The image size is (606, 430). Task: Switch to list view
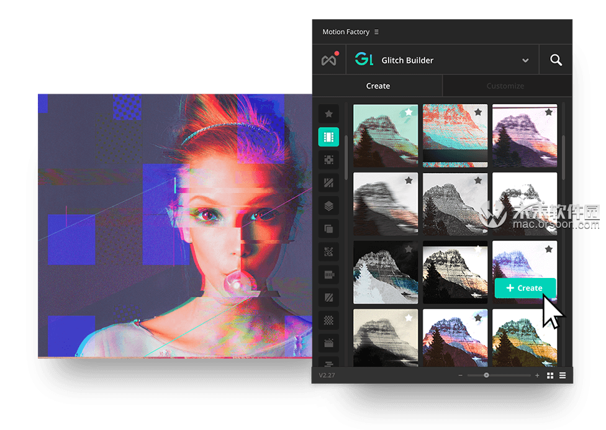[x=563, y=375]
